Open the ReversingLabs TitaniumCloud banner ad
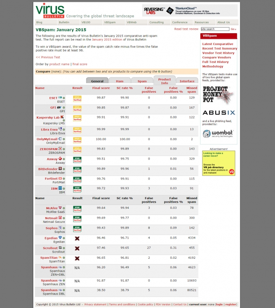This screenshot has height=308, width=275. [x=190, y=10]
